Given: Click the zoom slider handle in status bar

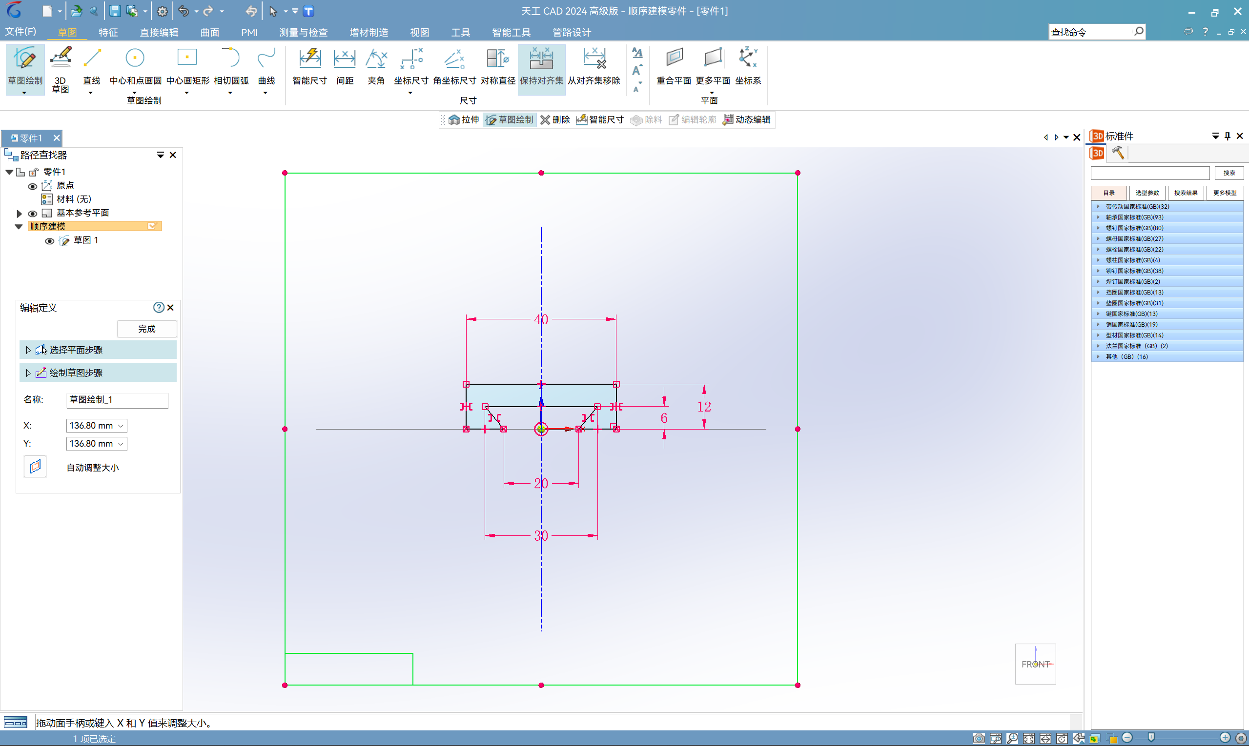Looking at the screenshot, I should point(1151,737).
